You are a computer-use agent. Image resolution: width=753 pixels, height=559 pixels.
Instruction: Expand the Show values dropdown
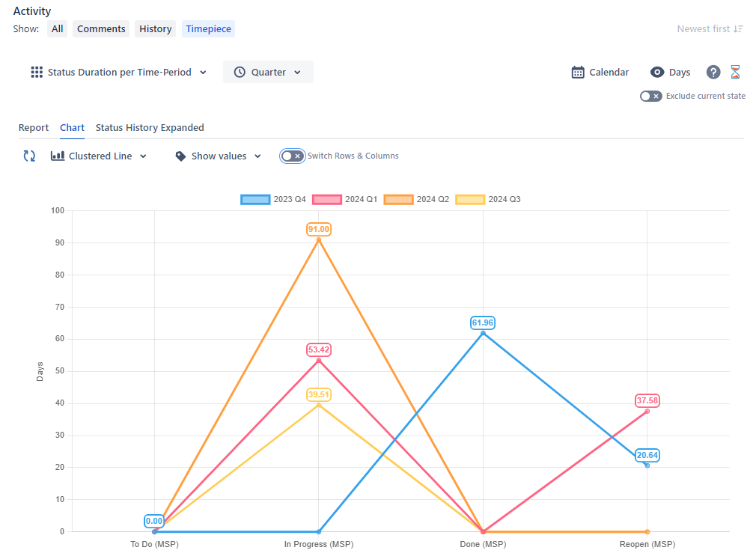click(258, 156)
